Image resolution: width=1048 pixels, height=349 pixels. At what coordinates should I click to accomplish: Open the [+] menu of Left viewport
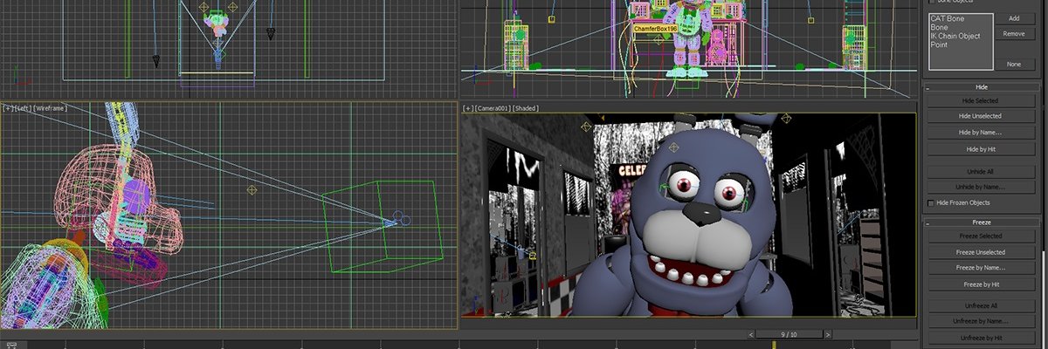point(8,108)
